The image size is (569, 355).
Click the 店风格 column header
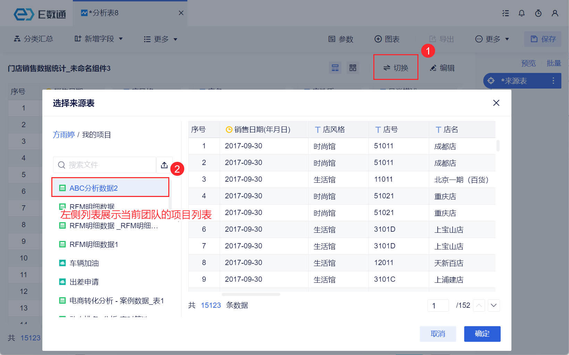(x=338, y=130)
